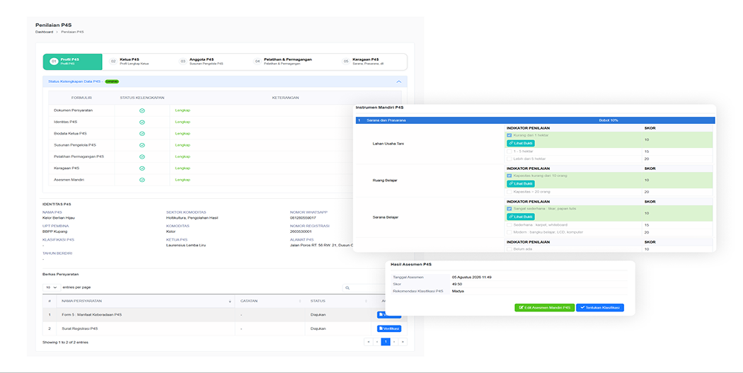This screenshot has width=743, height=373.
Task: Select the 'Surat Registrasi P4S' row text
Action: click(80, 328)
